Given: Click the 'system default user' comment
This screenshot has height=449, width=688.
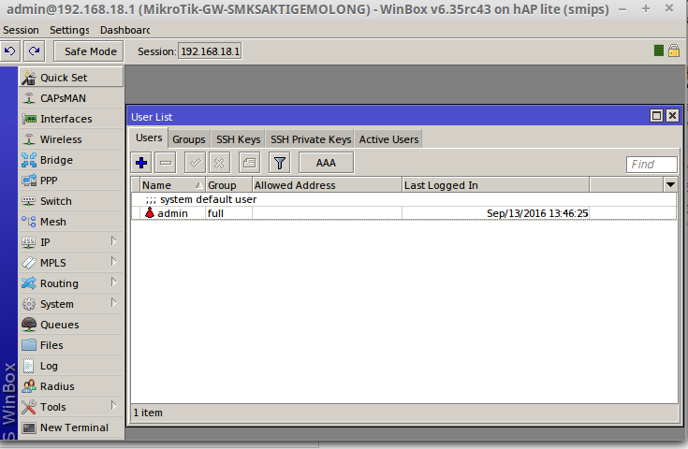Looking at the screenshot, I should 208,199.
